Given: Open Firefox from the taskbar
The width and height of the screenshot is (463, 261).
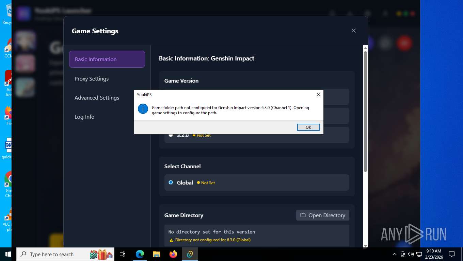Looking at the screenshot, I should 173,254.
